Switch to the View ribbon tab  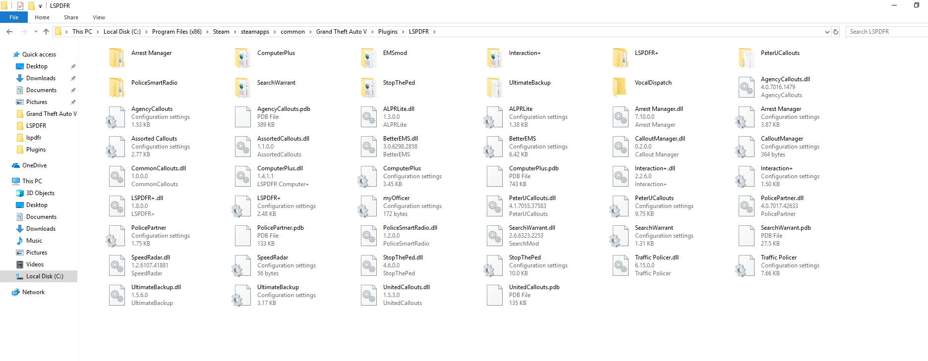click(99, 17)
